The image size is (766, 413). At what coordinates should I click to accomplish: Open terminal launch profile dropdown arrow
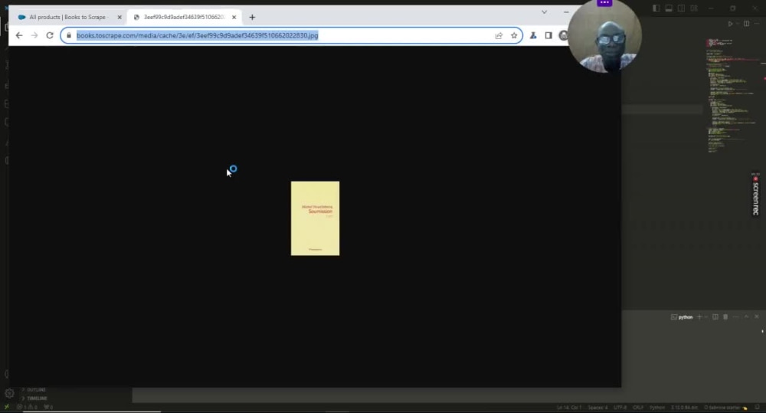(x=706, y=316)
